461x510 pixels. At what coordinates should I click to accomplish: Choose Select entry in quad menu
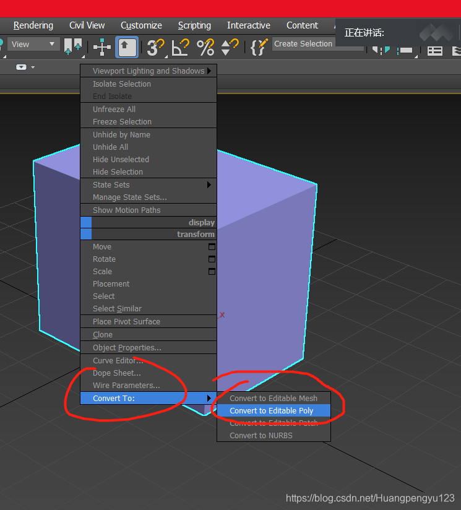point(149,296)
